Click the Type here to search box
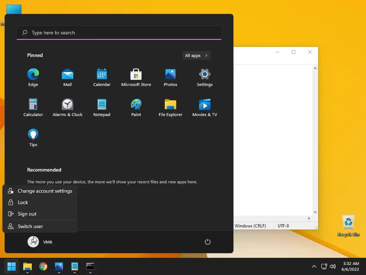This screenshot has height=275, width=366. [x=119, y=33]
